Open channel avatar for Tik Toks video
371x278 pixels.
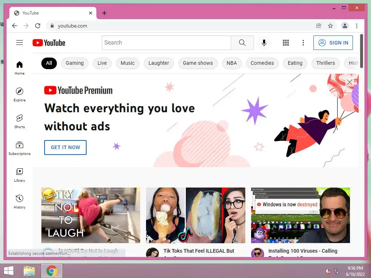pos(153,252)
